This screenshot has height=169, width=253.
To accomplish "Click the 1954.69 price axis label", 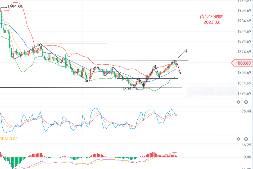I will point(244,11).
